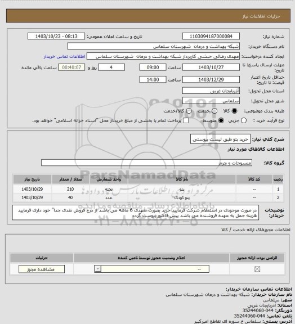The height and width of the screenshot is (324, 295).
Task: Click the price validity date 1403/12/29
Action: 211,79
